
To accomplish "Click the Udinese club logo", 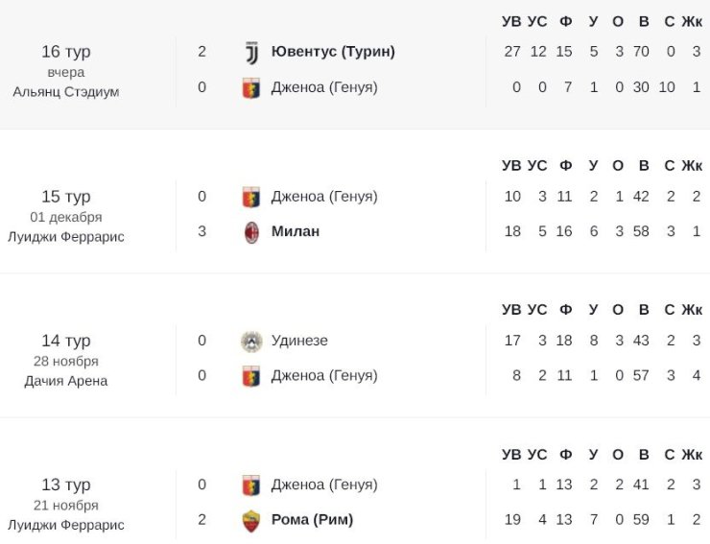I will tap(251, 341).
